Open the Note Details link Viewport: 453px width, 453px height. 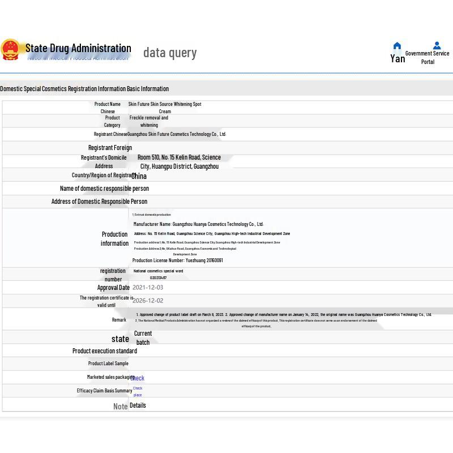point(138,405)
